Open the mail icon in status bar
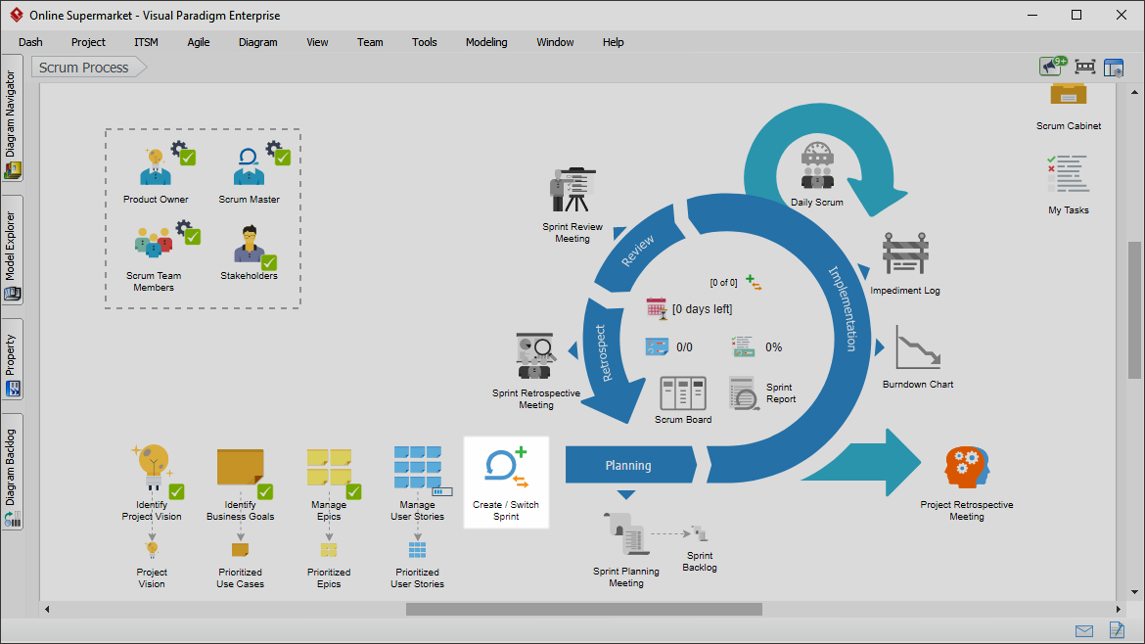 (x=1084, y=631)
